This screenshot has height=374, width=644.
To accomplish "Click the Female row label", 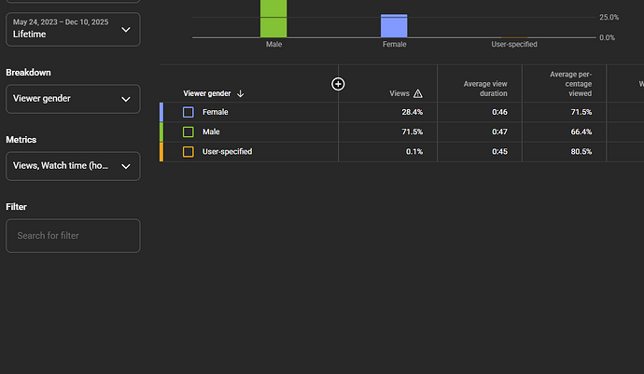I will [x=216, y=112].
